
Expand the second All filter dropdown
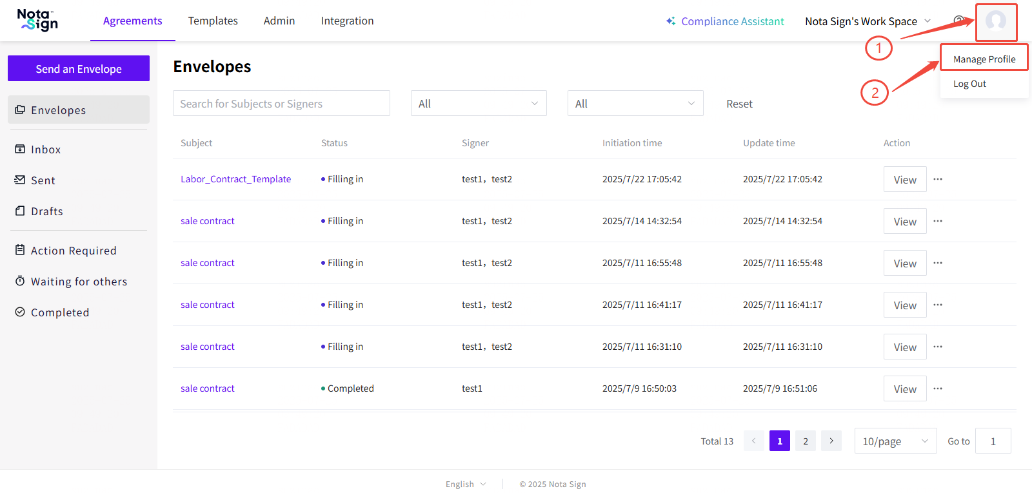(635, 104)
